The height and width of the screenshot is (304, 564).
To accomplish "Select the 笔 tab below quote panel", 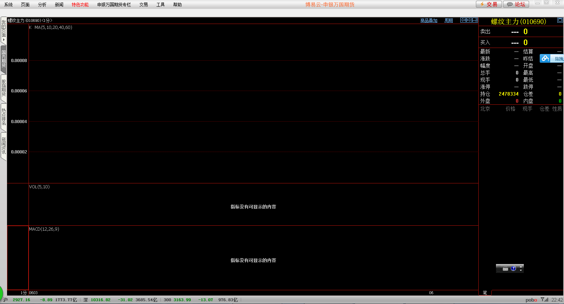I will [x=485, y=293].
